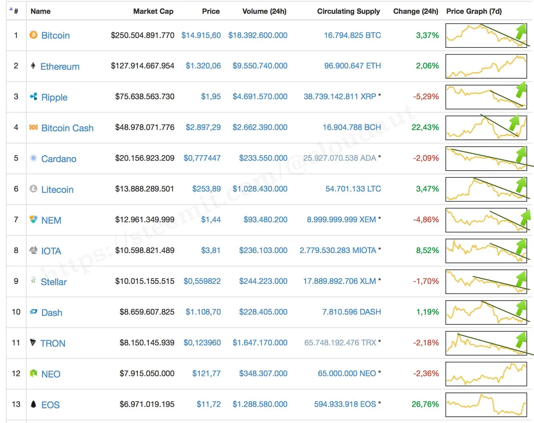
Task: Sort by Change (24h) column header
Action: pos(416,11)
